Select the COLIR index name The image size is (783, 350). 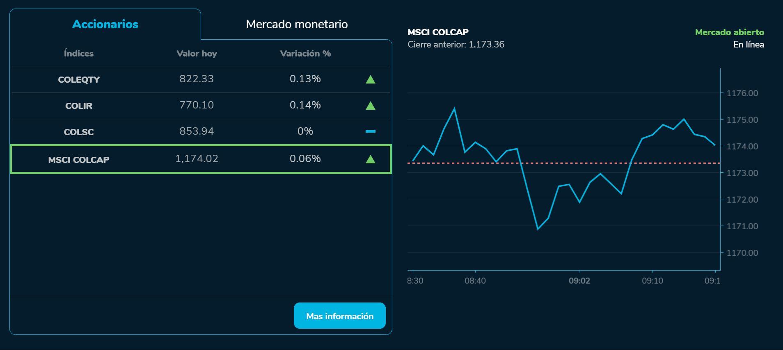[79, 106]
